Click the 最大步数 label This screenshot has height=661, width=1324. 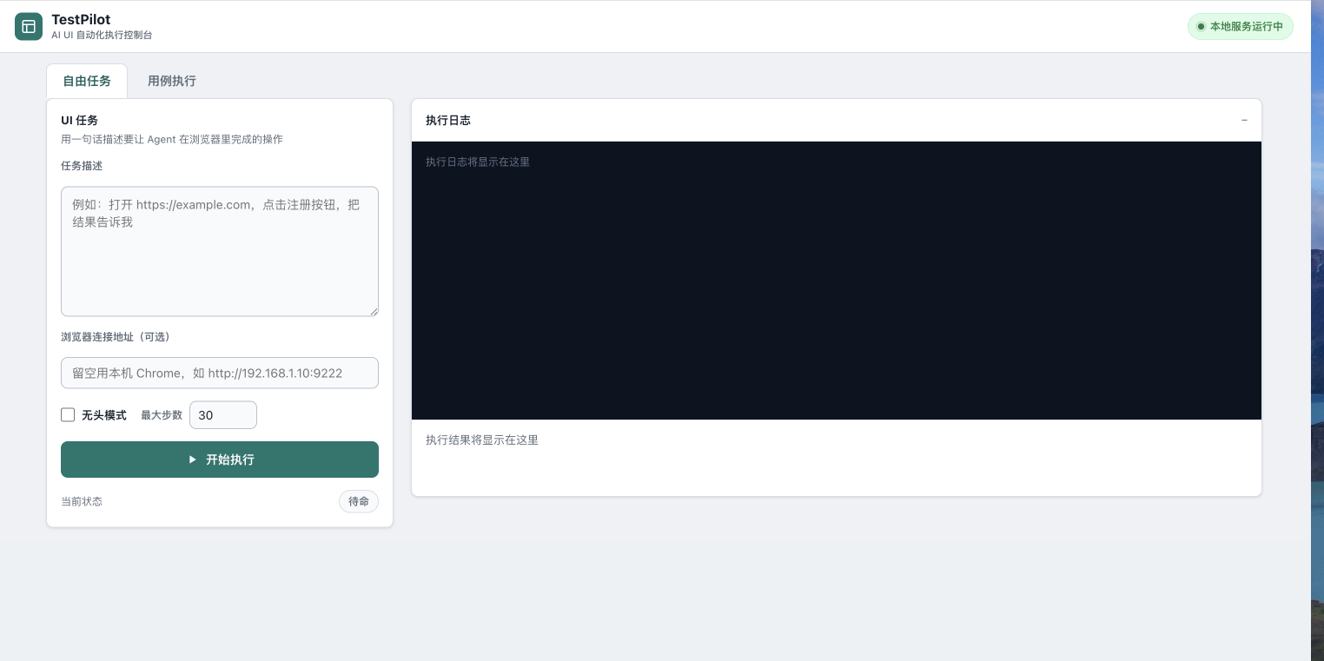tap(162, 415)
